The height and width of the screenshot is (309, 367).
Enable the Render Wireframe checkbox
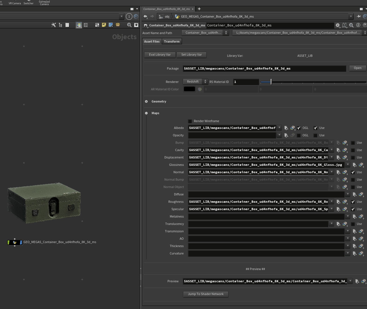190,121
